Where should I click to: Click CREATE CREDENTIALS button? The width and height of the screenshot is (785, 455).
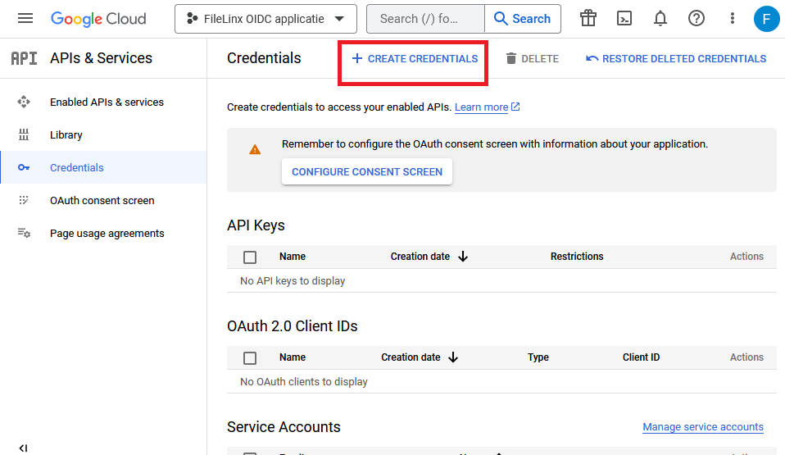coord(415,59)
